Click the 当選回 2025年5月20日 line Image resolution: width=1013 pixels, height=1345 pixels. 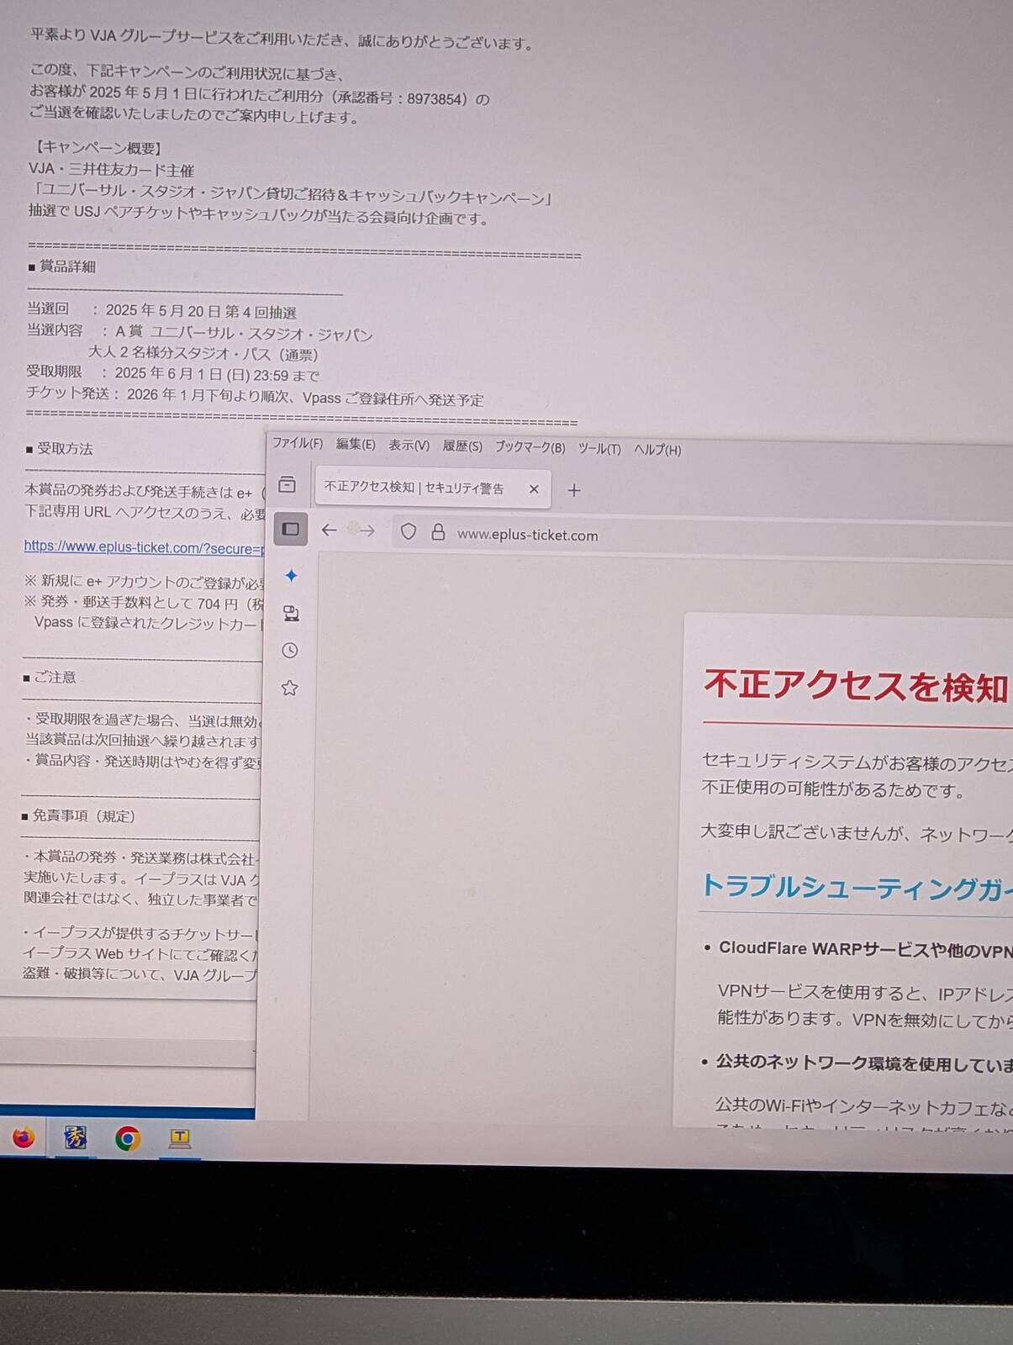[x=161, y=310]
